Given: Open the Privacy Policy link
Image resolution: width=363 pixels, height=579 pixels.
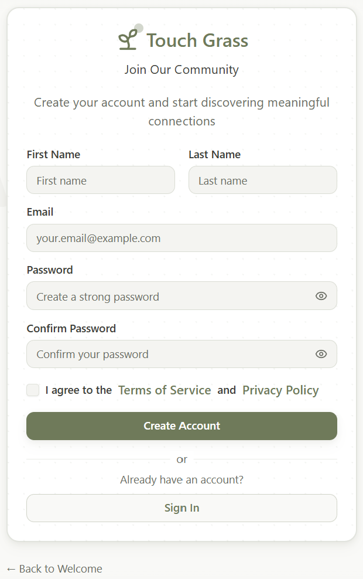Looking at the screenshot, I should pyautogui.click(x=280, y=390).
